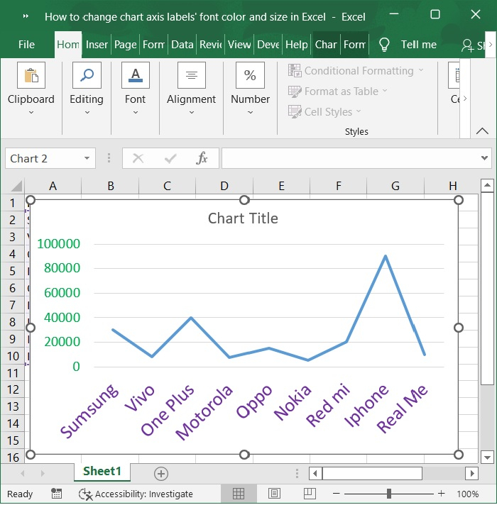Open the Cell Styles dropdown

359,111
